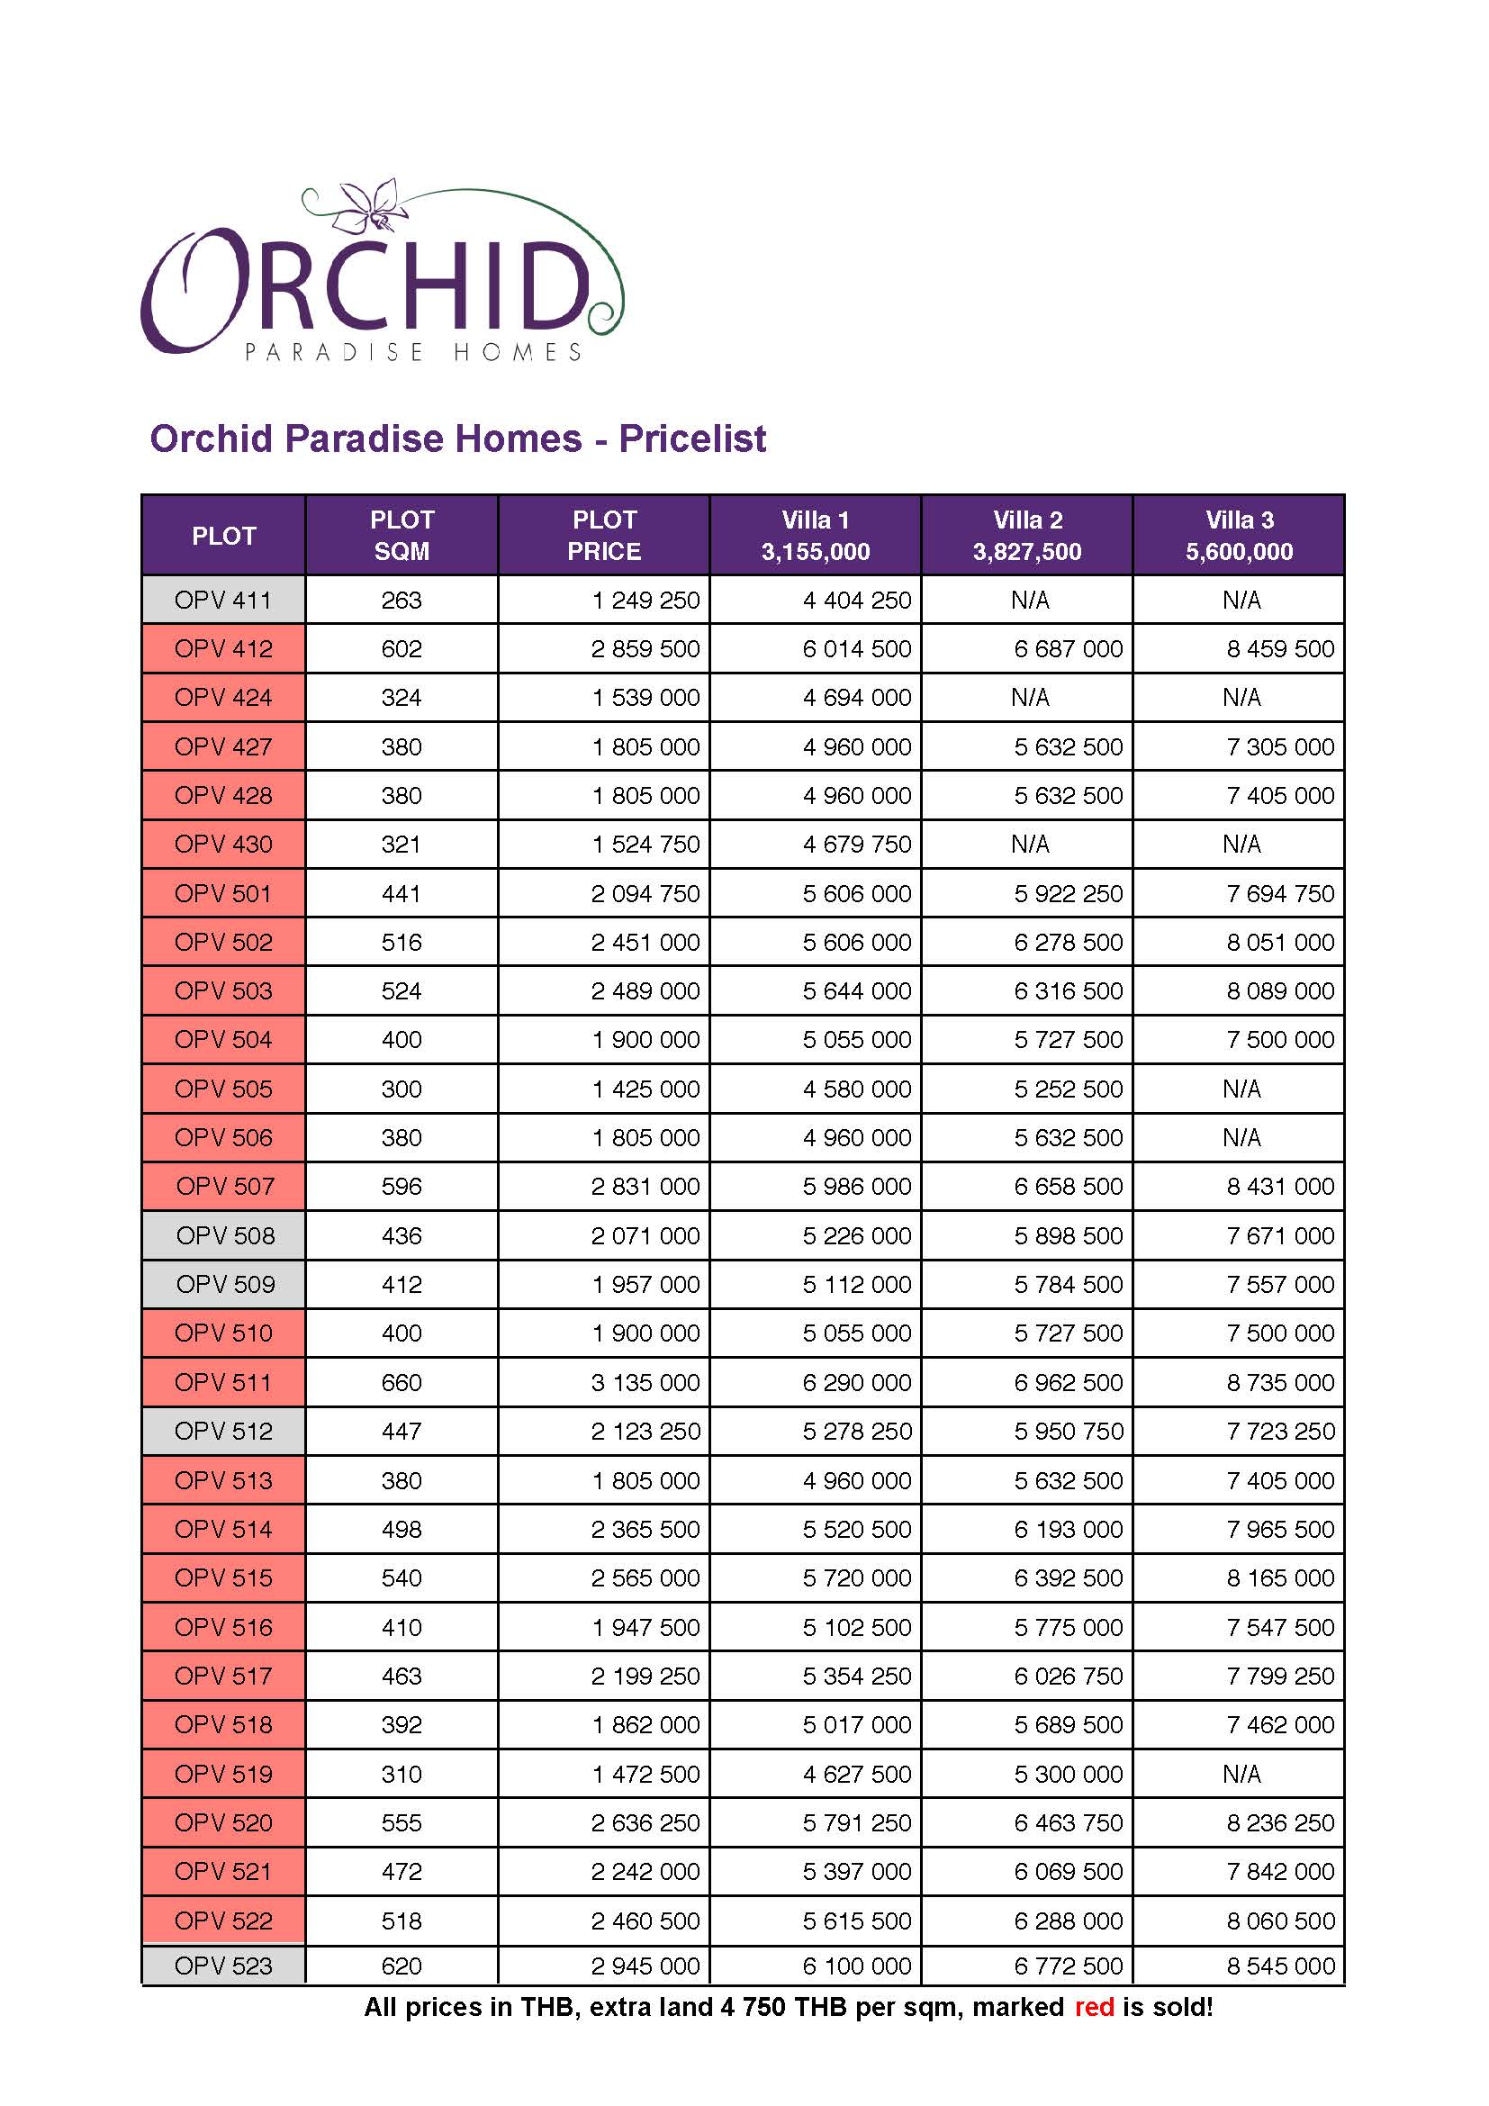This screenshot has height=2106, width=1489.
Task: Click the Villa 3 5,600,000 header
Action: coord(1239,536)
